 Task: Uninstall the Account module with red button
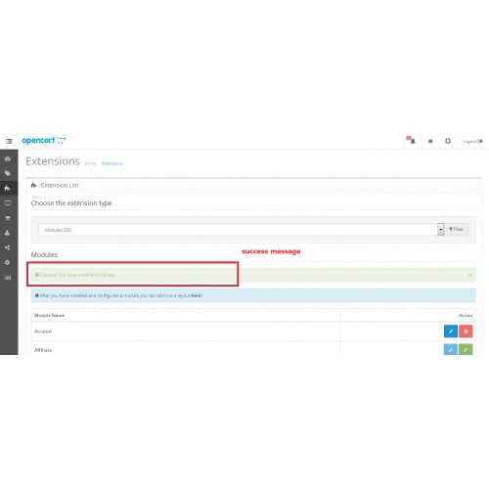466,332
